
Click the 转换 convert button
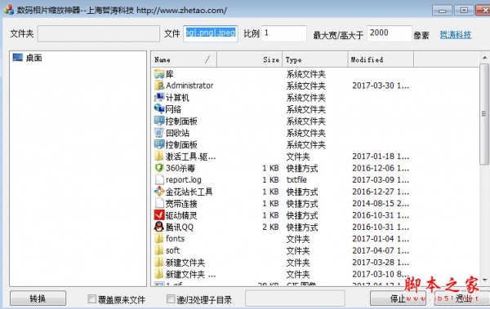[x=38, y=298]
